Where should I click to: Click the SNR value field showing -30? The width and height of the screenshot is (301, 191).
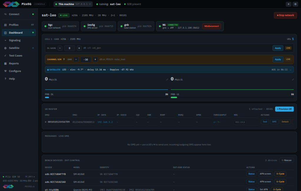coord(86,59)
